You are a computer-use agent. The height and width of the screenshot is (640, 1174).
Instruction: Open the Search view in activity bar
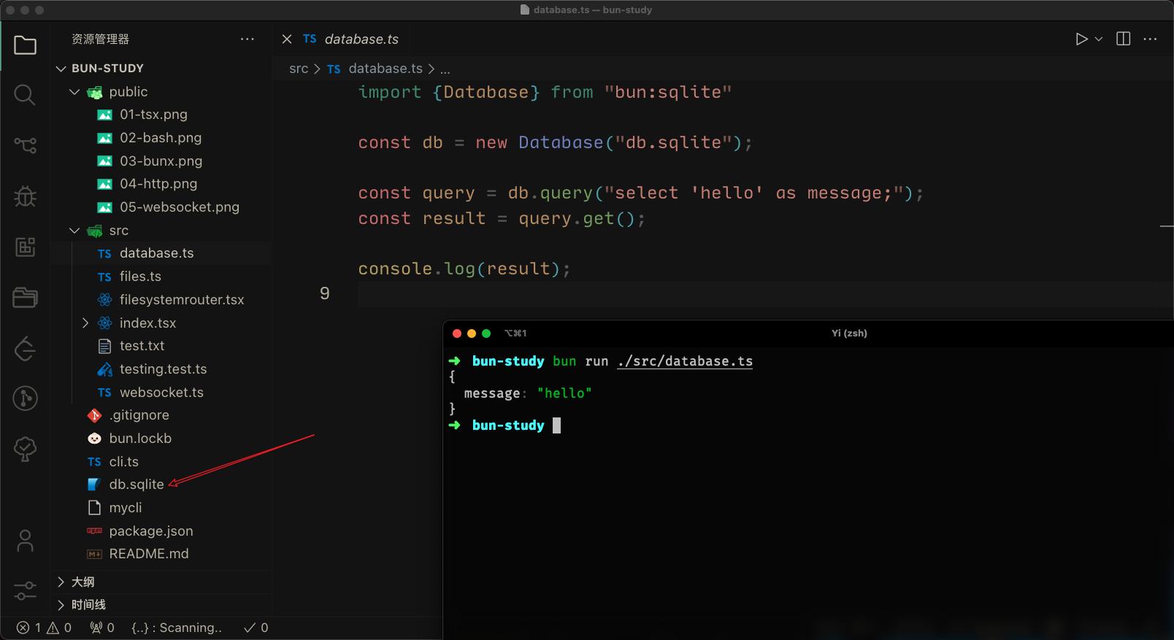point(25,95)
